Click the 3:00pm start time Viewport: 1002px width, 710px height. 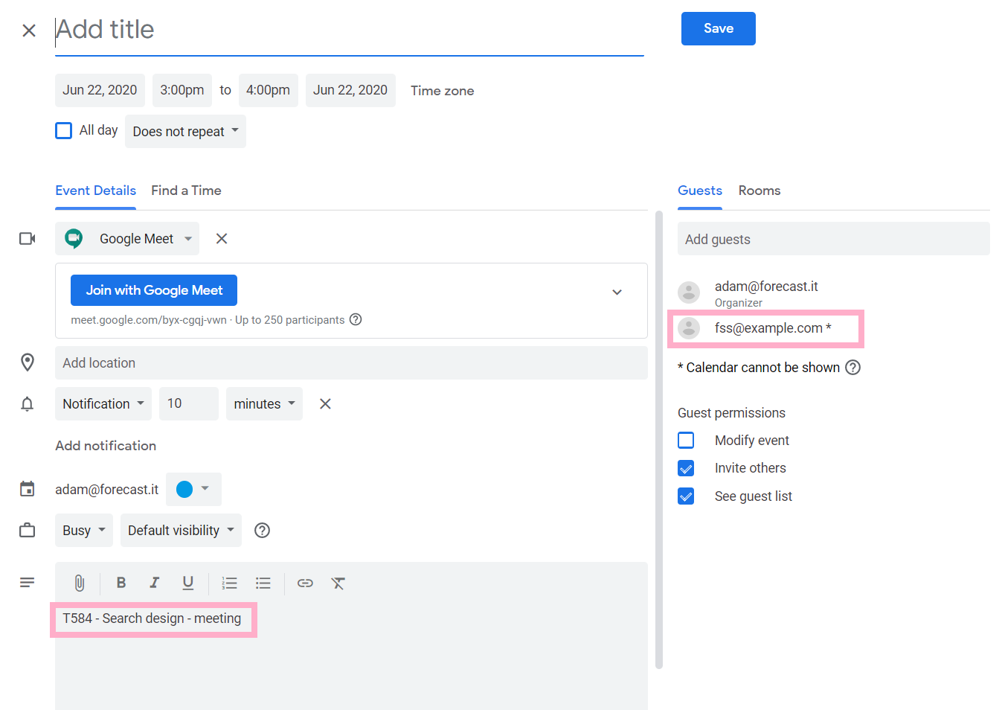tap(182, 90)
